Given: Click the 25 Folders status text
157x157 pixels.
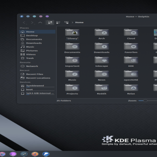Looking at the screenshot, I should tap(64, 100).
